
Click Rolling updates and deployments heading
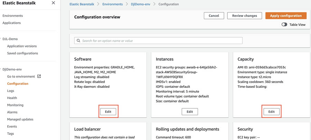coord(187,129)
